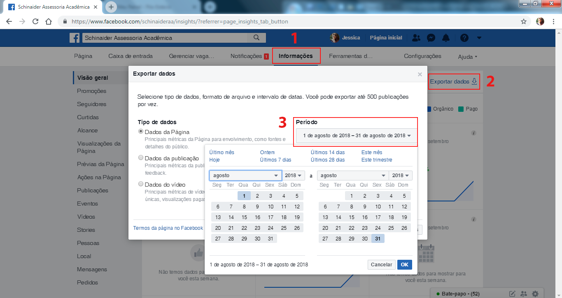Screen dimensions: 562x298
Task: Select day 1 in start calendar
Action: pos(244,196)
